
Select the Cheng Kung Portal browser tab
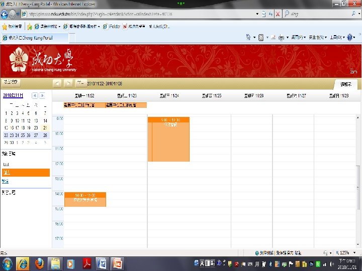[x=35, y=38]
